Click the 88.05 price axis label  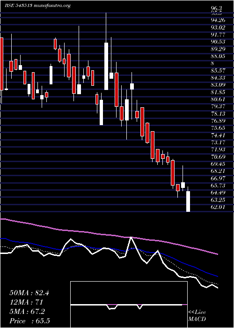pos(219,56)
